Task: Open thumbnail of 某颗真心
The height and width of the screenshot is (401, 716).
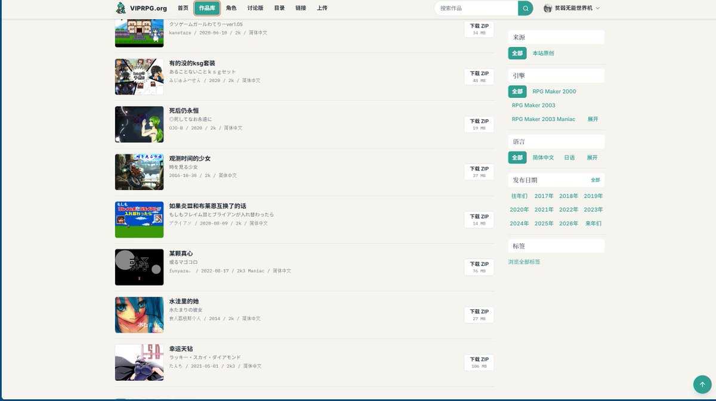Action: tap(139, 268)
